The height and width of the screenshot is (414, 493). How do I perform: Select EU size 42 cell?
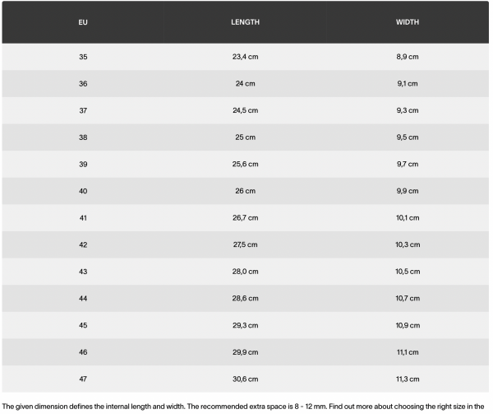(82, 244)
